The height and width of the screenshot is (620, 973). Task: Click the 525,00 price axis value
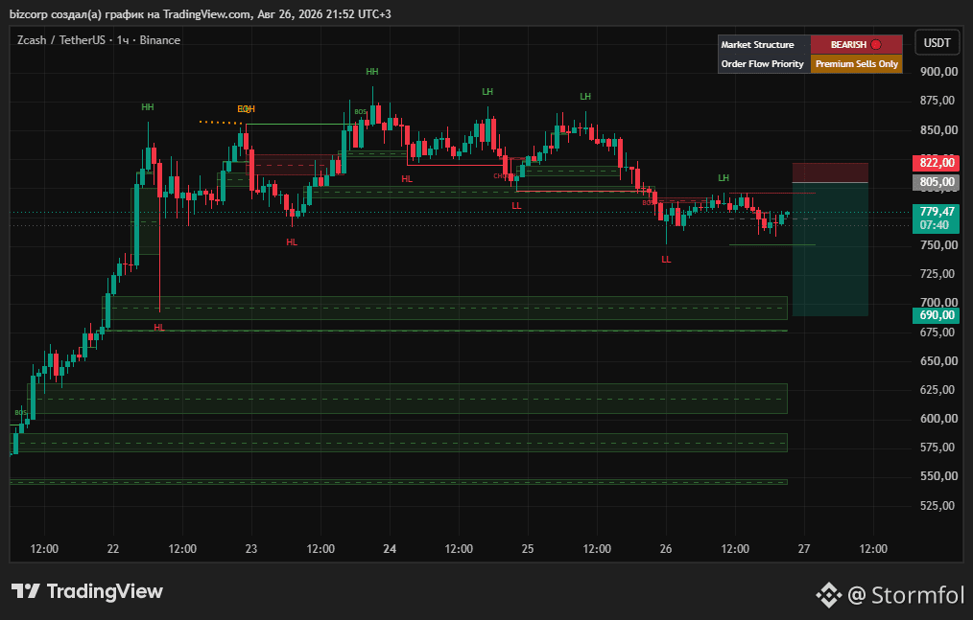pyautogui.click(x=938, y=505)
